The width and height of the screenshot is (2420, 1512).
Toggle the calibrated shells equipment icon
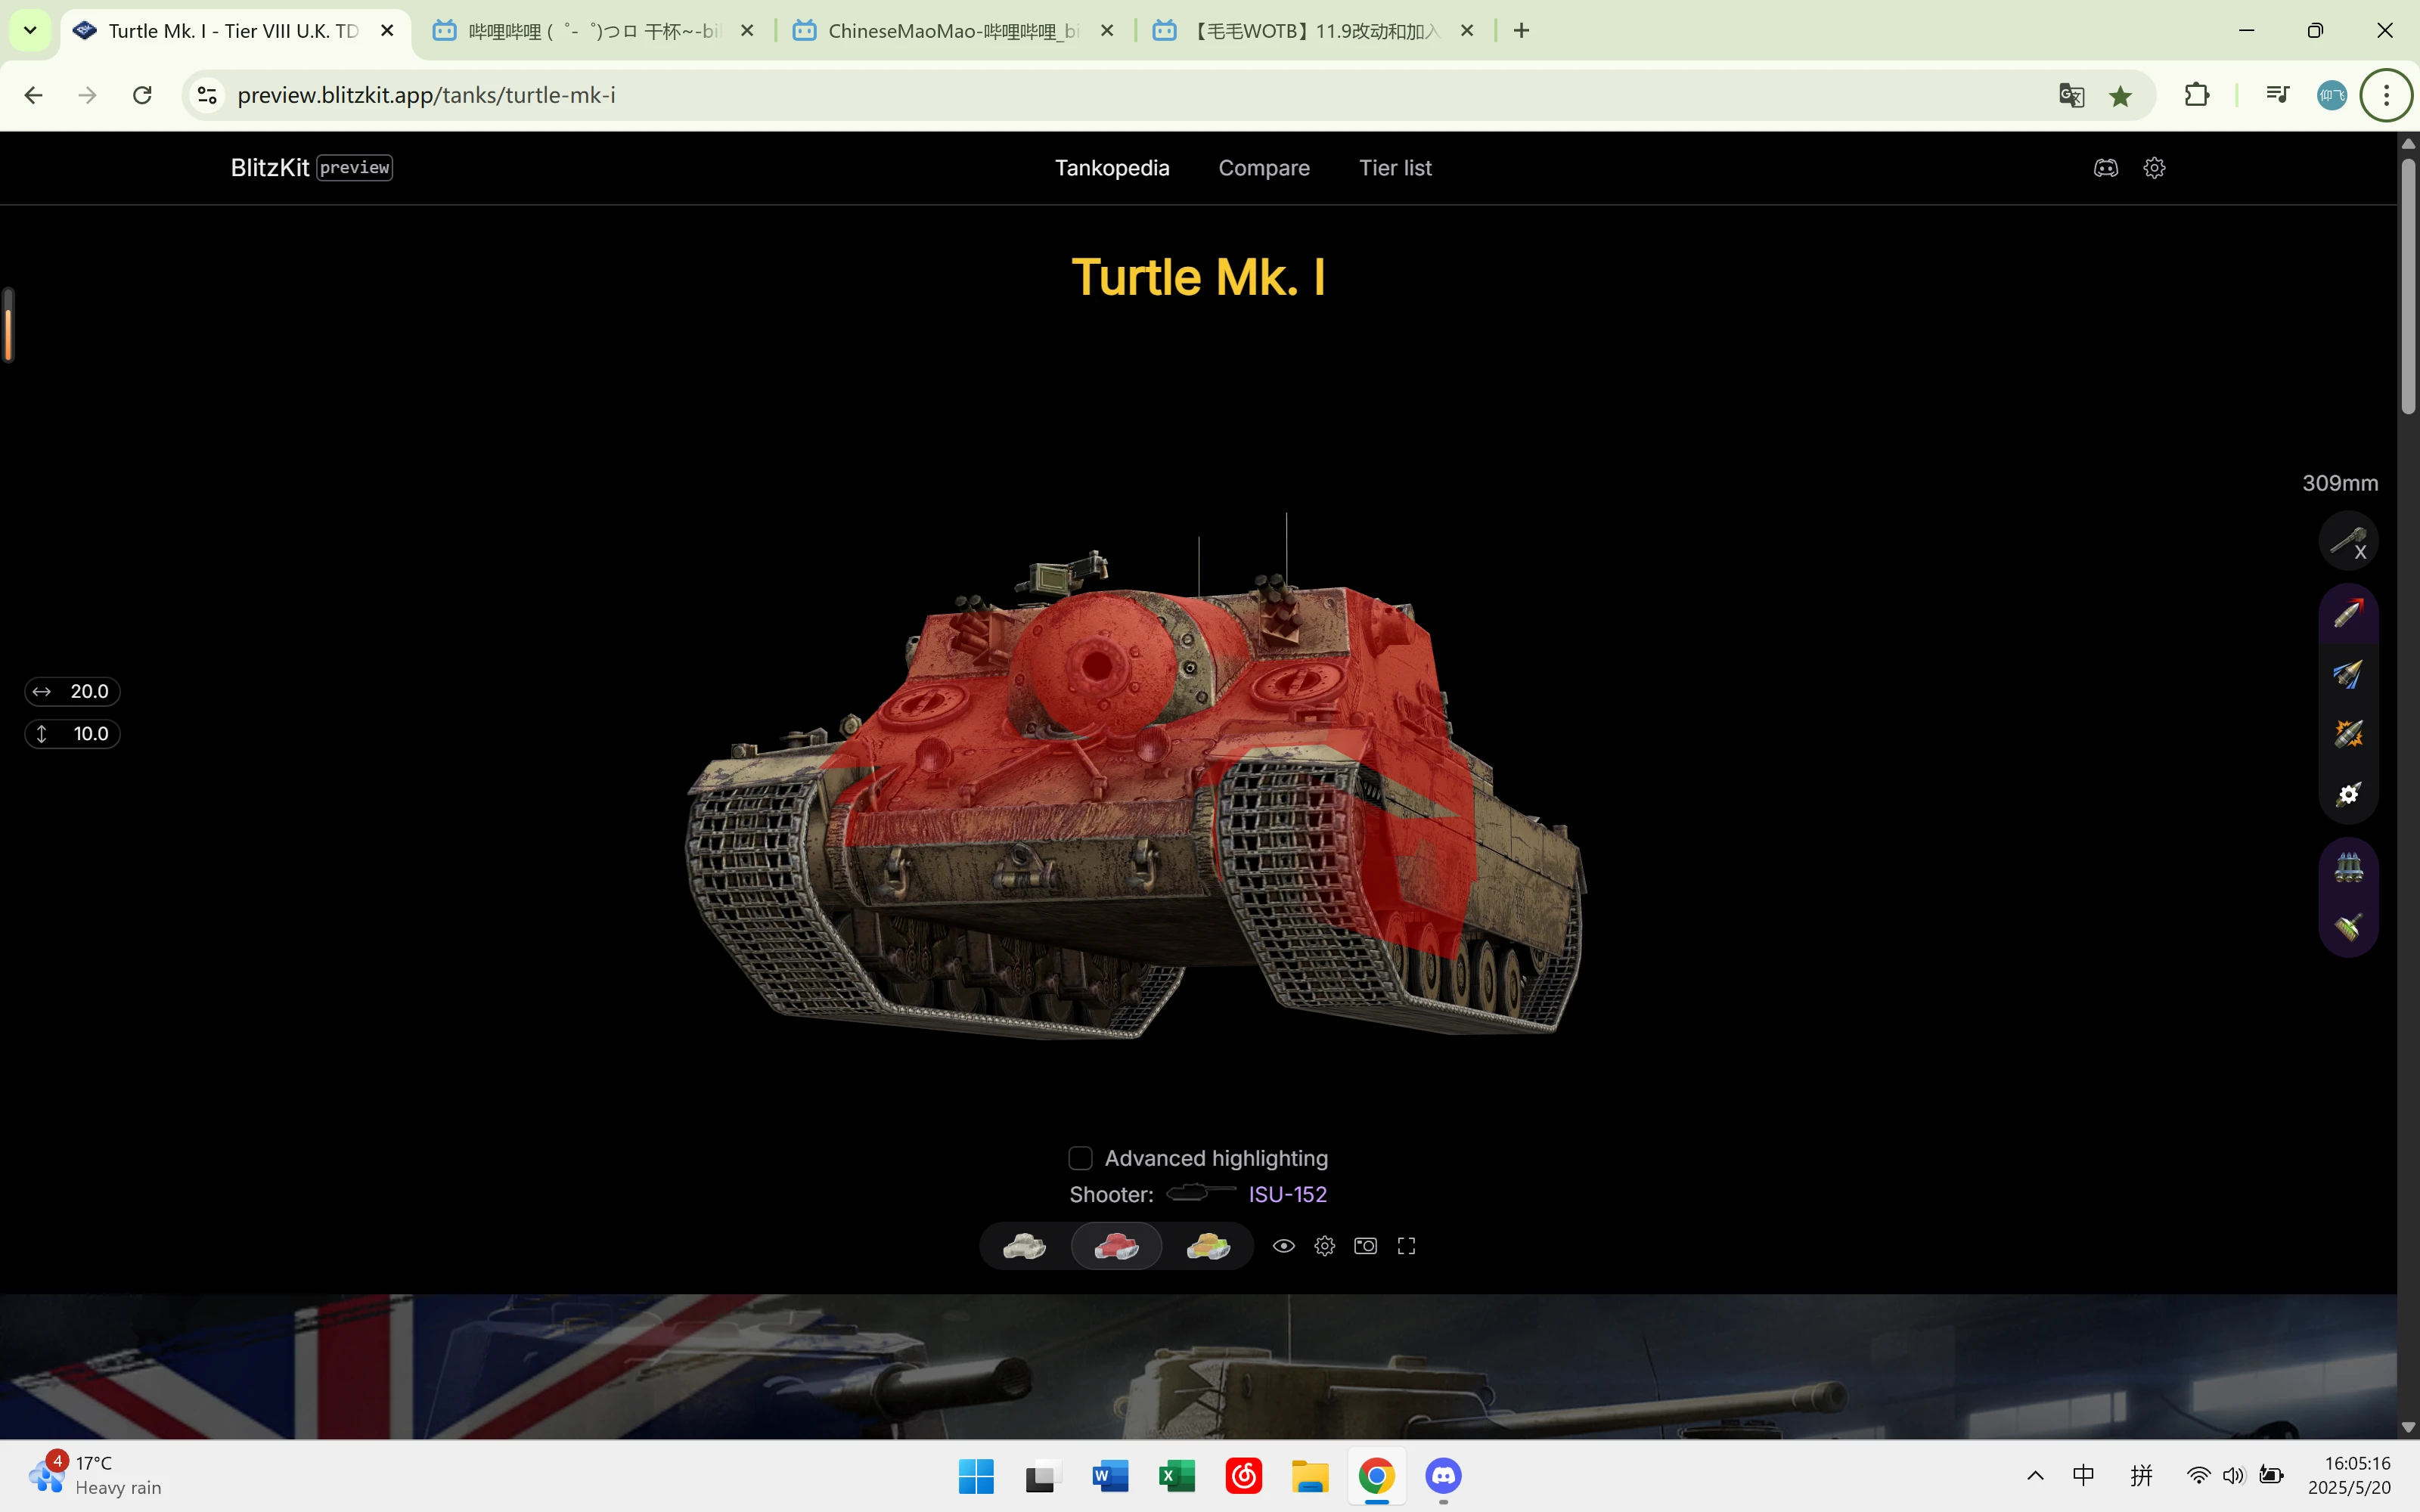coord(2348,867)
